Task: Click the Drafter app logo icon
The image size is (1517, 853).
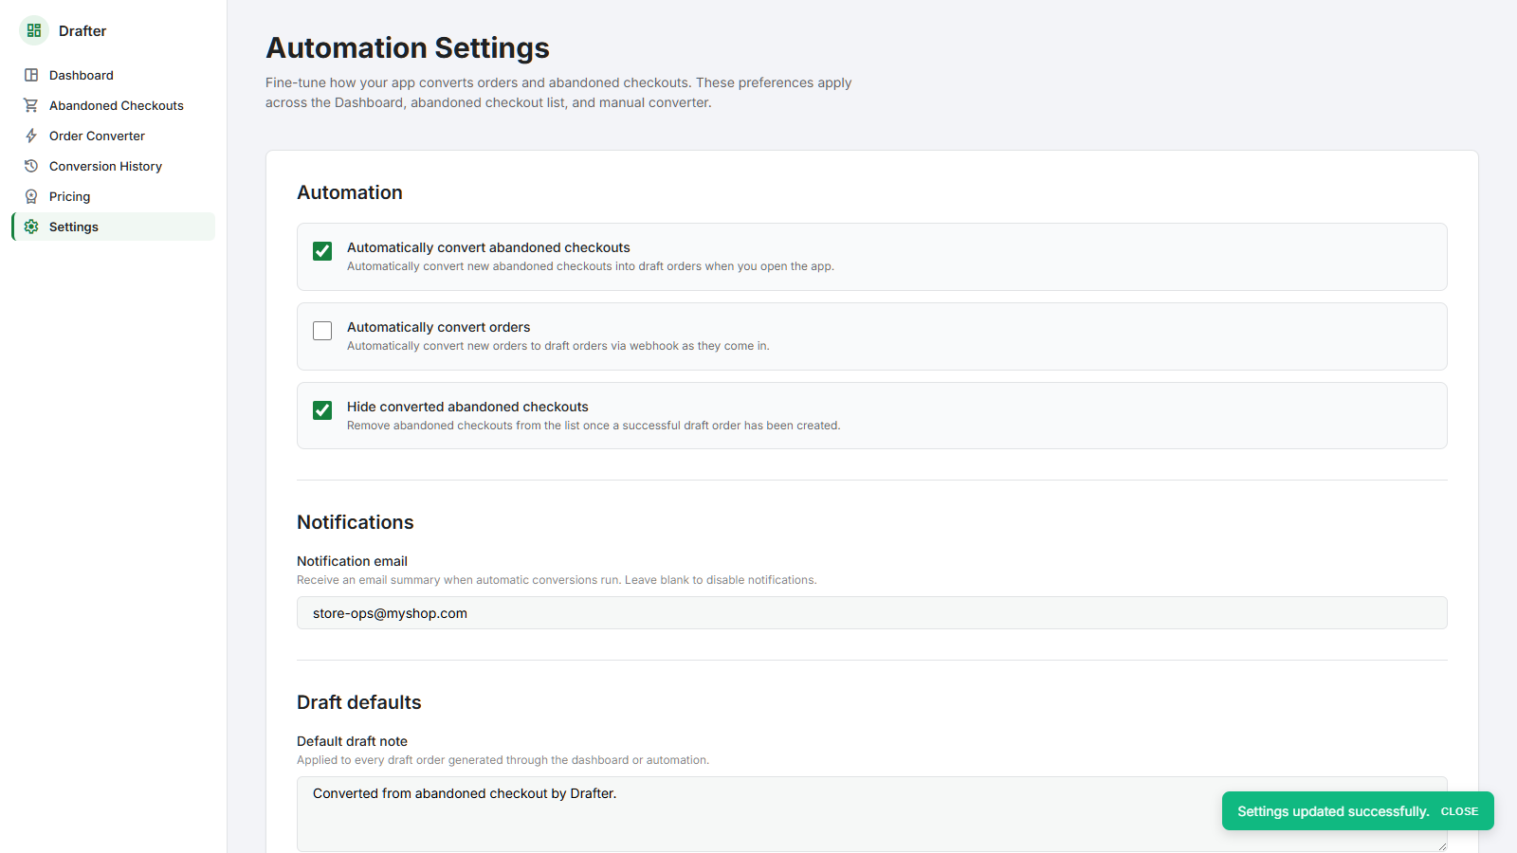Action: (x=33, y=30)
